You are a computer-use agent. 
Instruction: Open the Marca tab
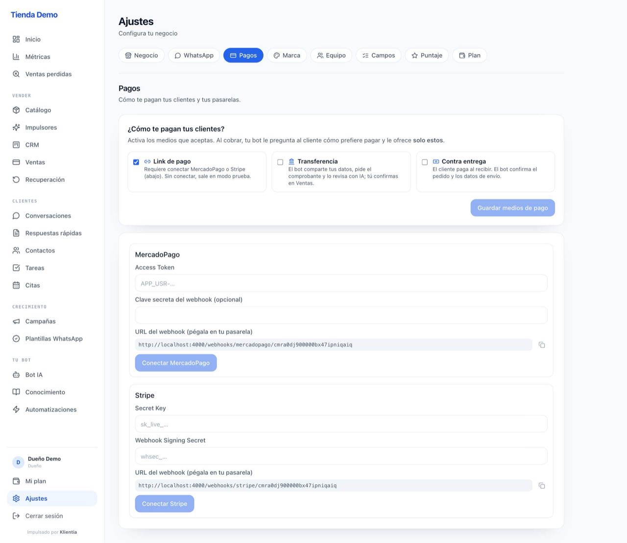pos(287,55)
